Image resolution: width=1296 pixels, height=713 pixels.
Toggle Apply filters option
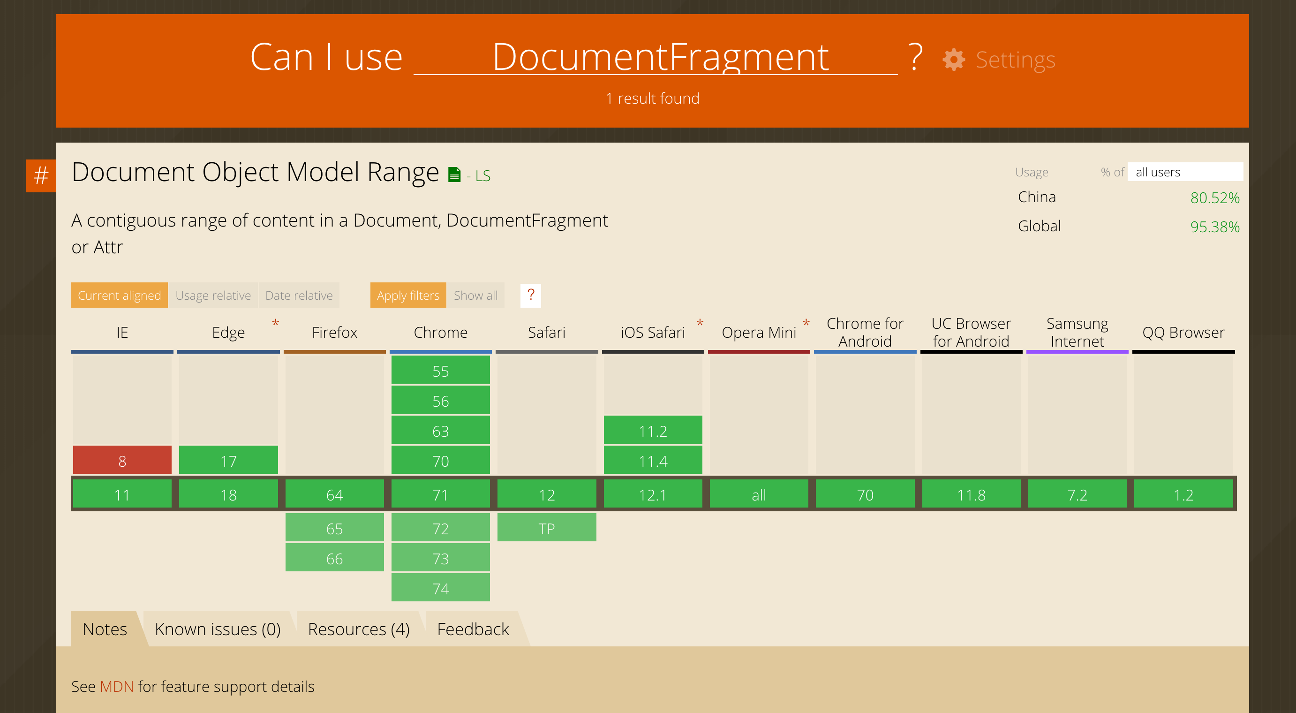pyautogui.click(x=408, y=296)
